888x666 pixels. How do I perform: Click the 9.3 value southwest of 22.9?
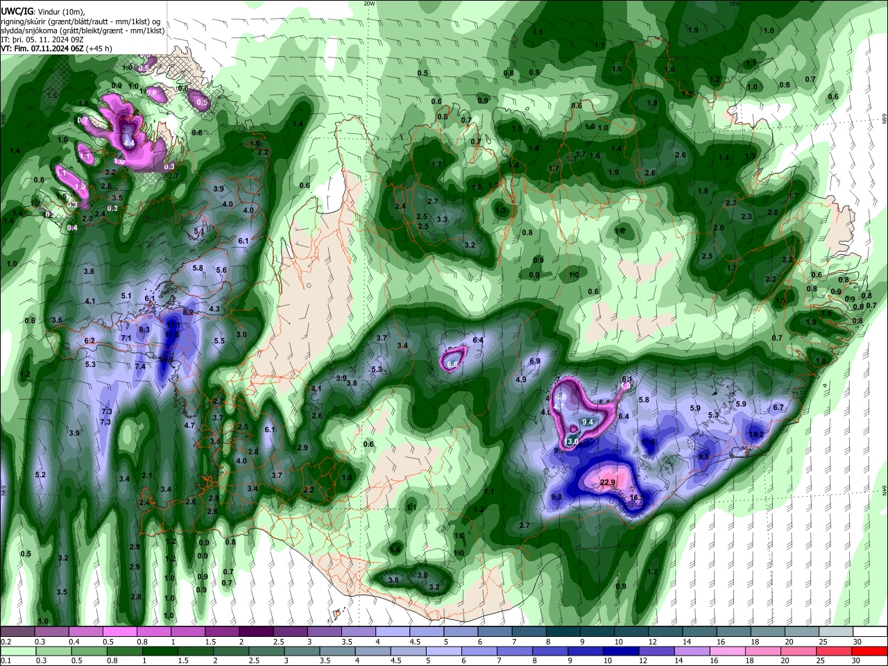click(556, 497)
